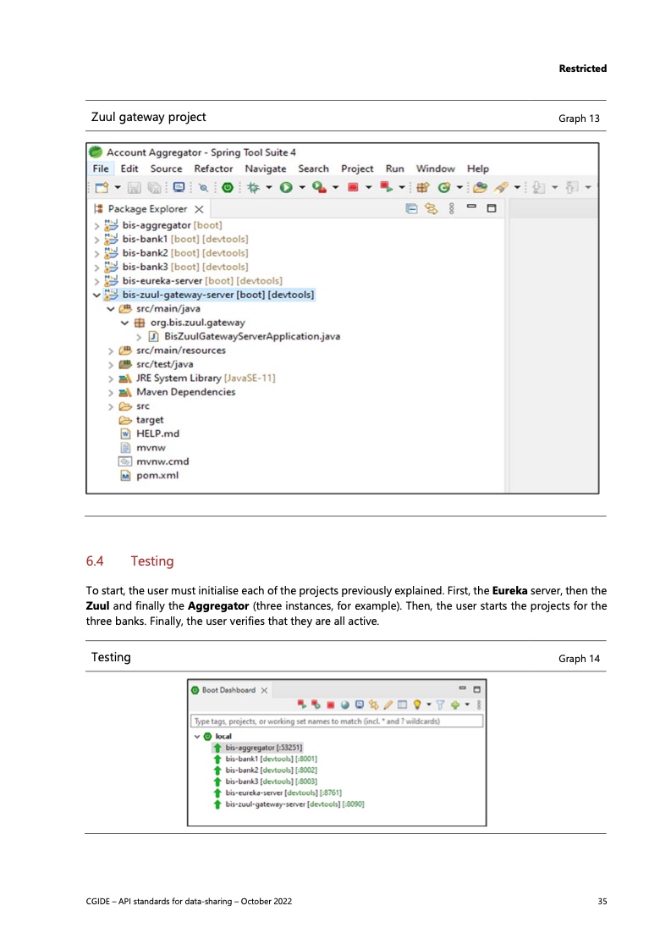
Task: Click Collapse All icon in Package Explorer
Action: click(411, 208)
